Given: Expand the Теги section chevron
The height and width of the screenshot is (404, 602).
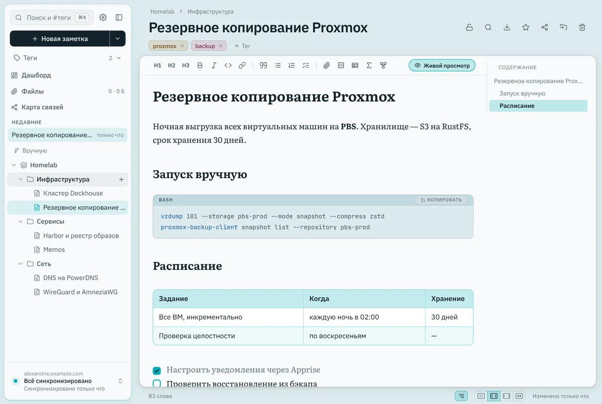Looking at the screenshot, I should pyautogui.click(x=119, y=58).
